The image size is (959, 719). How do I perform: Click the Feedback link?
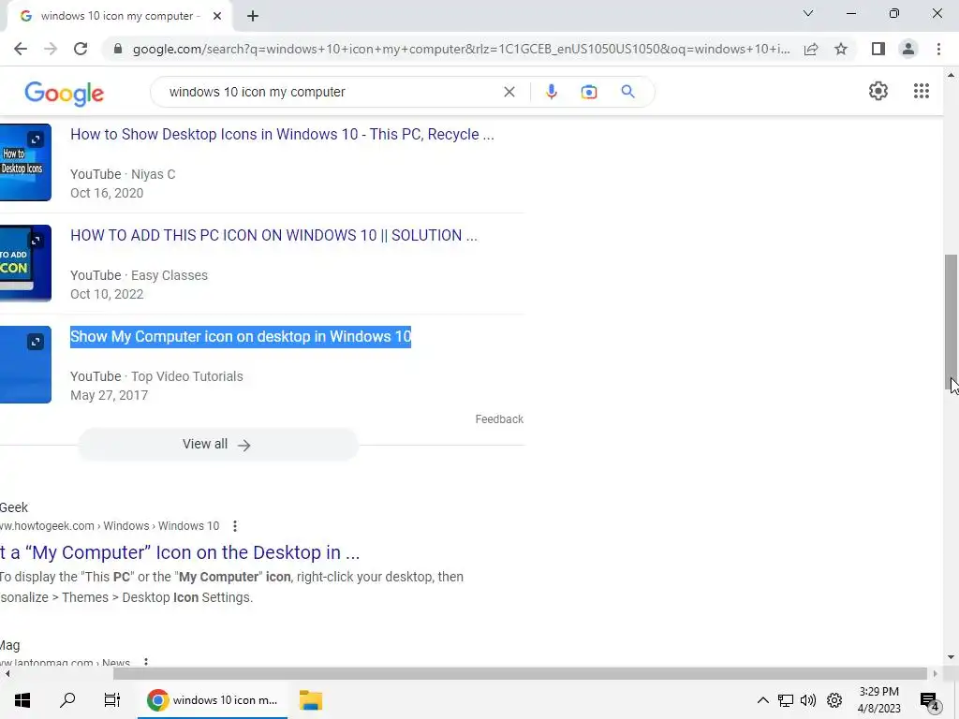pyautogui.click(x=499, y=419)
